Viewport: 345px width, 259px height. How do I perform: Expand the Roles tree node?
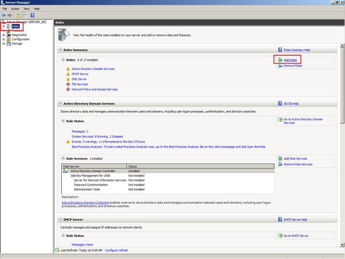(x=3, y=26)
